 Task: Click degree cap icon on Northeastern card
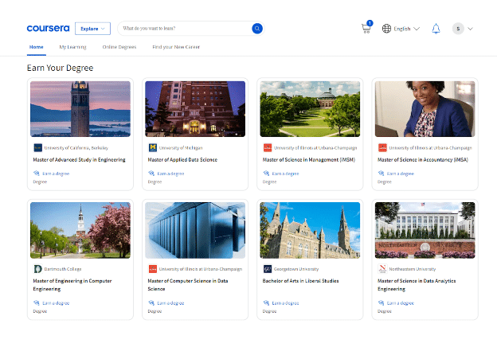coord(381,302)
